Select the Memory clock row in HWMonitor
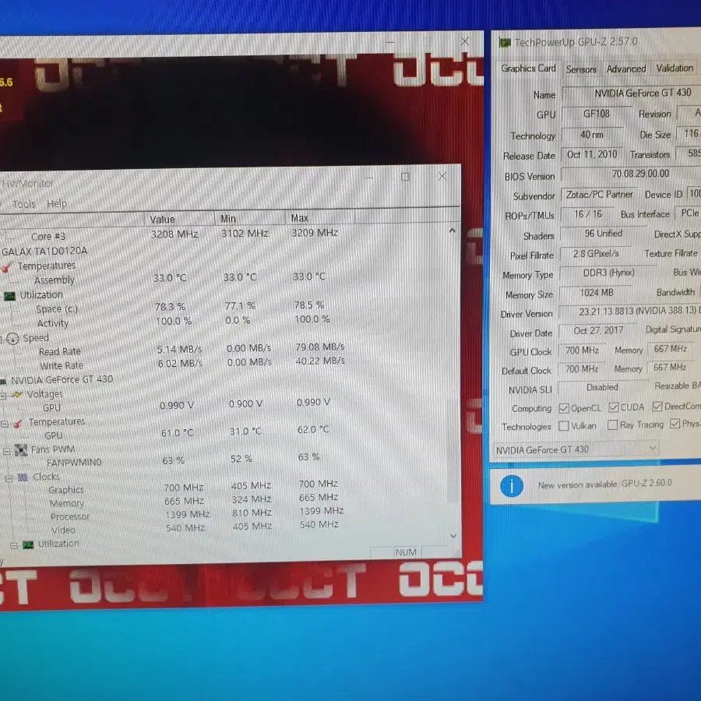 click(67, 503)
